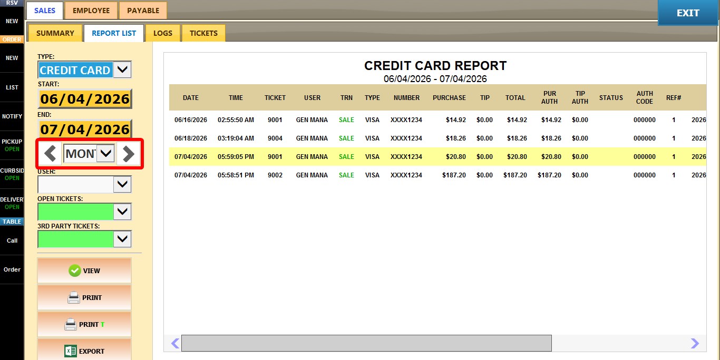Click NEW under RSV in sidebar

[12, 22]
